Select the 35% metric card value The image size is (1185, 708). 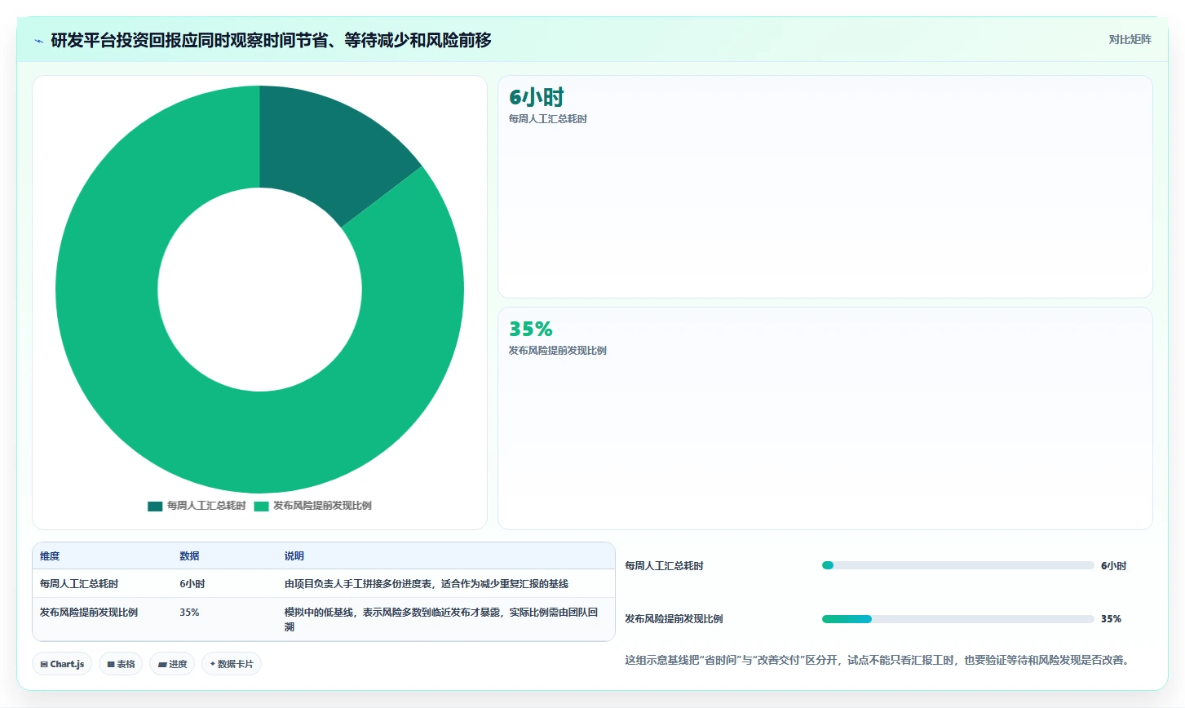coord(531,329)
